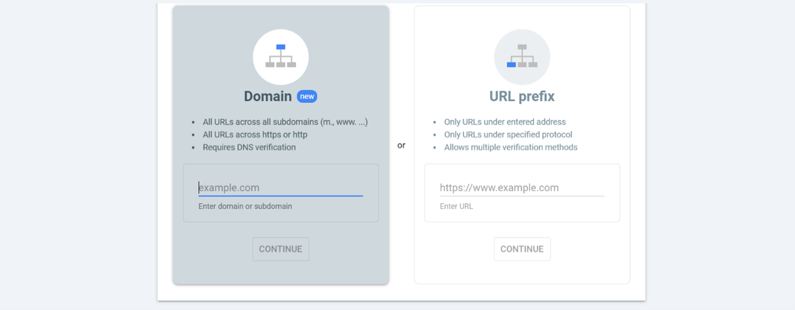The height and width of the screenshot is (310, 795).
Task: Click CONTINUE under the URL prefix card
Action: pos(522,249)
